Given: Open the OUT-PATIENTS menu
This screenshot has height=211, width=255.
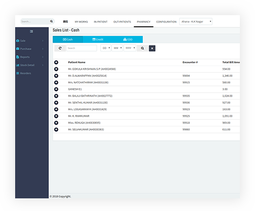Looking at the screenshot, I should [122, 22].
